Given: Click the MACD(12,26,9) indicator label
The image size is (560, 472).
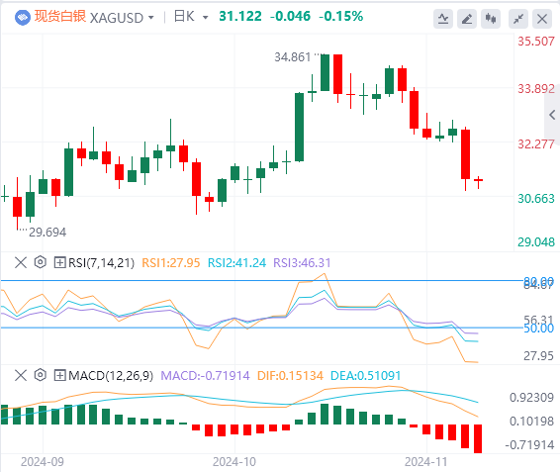Looking at the screenshot, I should pyautogui.click(x=111, y=376).
